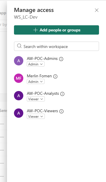
Task: Open role dropdown for AW-POC-Viewers
Action: tap(36, 116)
